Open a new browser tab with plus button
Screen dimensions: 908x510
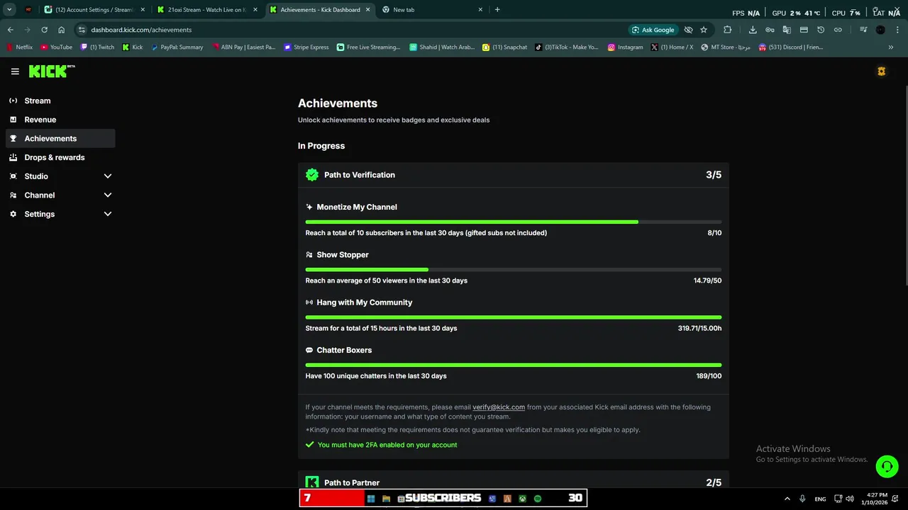tap(497, 10)
